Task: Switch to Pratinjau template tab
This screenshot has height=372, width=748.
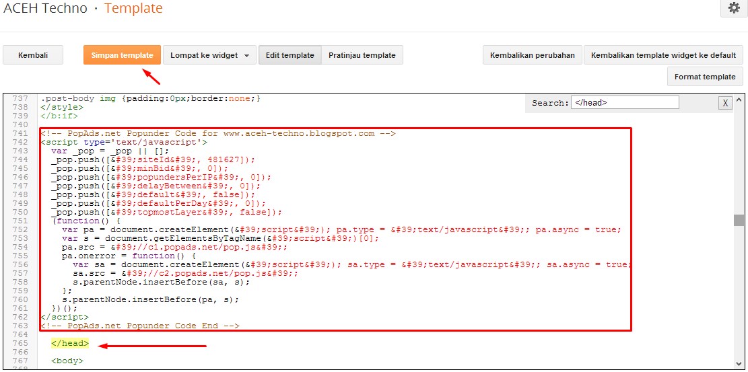Action: point(362,55)
